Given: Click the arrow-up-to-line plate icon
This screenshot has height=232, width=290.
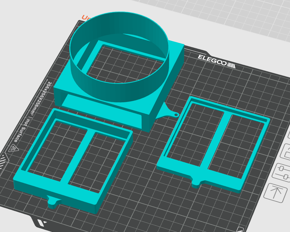Looking at the screenshot, I should coord(276,193).
